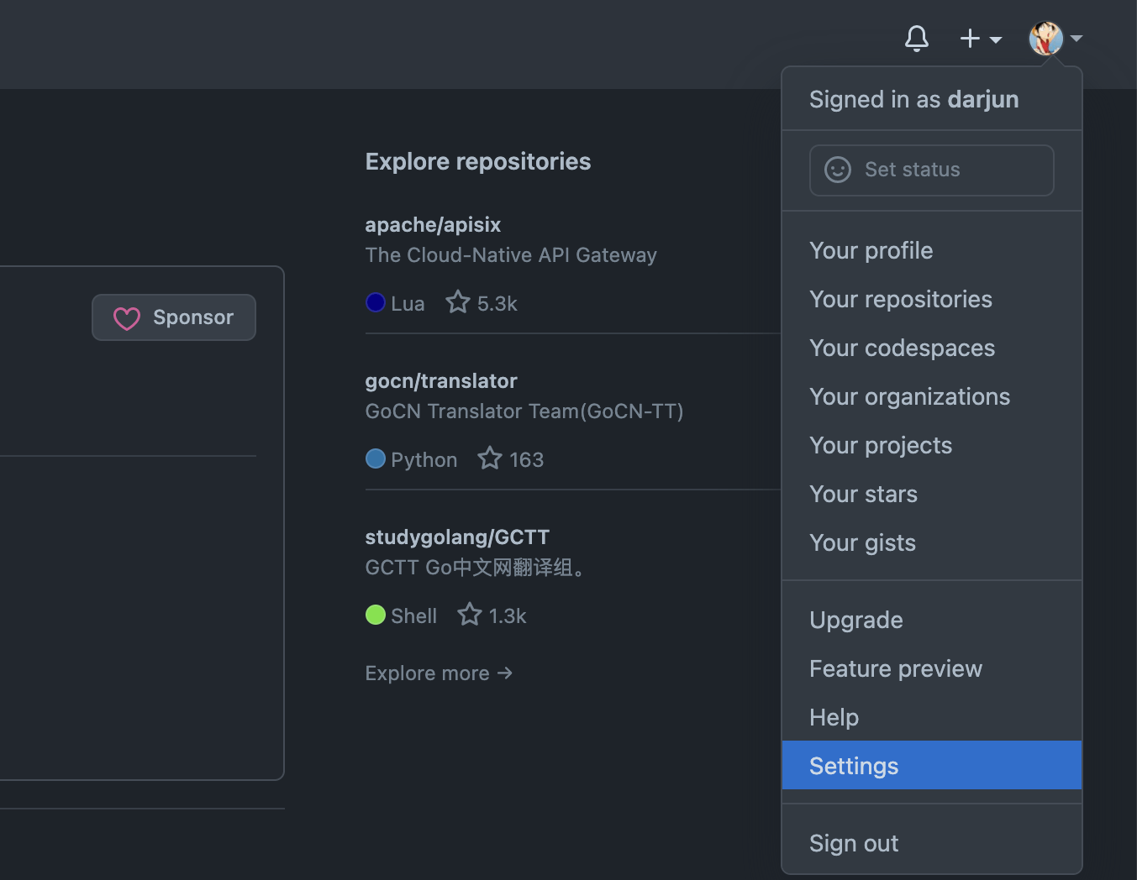The image size is (1137, 880).
Task: Open the studygolang/GCTT repository link
Action: coord(457,537)
